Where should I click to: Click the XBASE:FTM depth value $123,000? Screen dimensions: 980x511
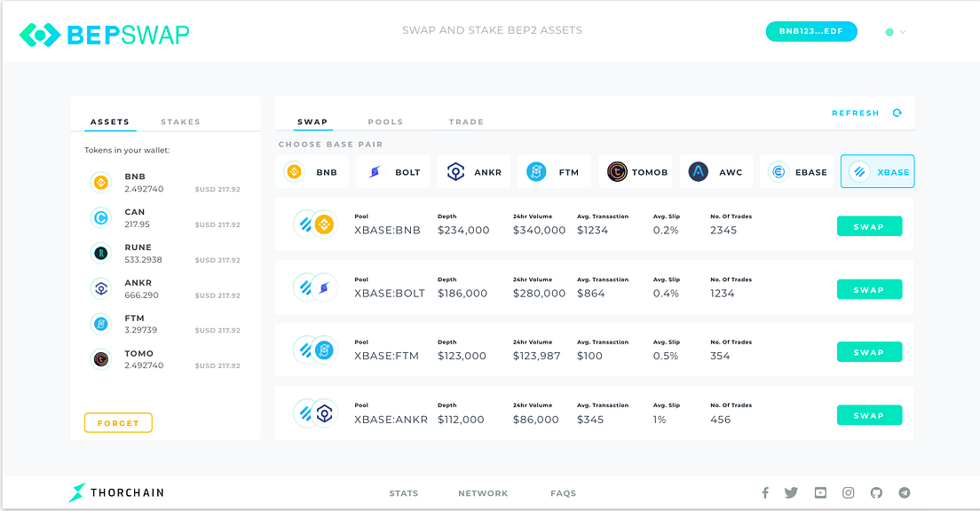coord(462,356)
